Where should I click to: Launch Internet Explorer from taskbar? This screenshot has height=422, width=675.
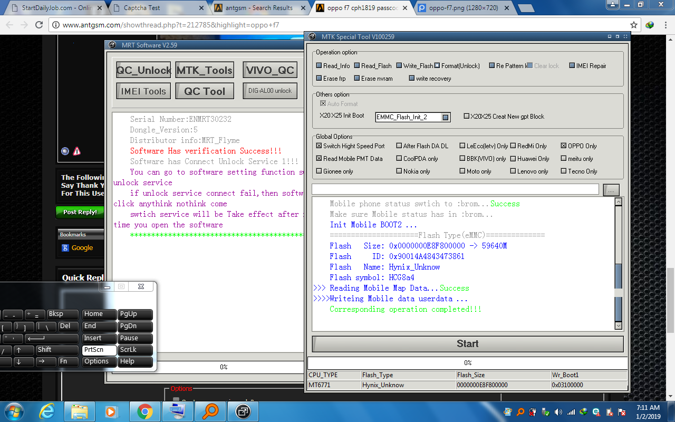coord(47,411)
